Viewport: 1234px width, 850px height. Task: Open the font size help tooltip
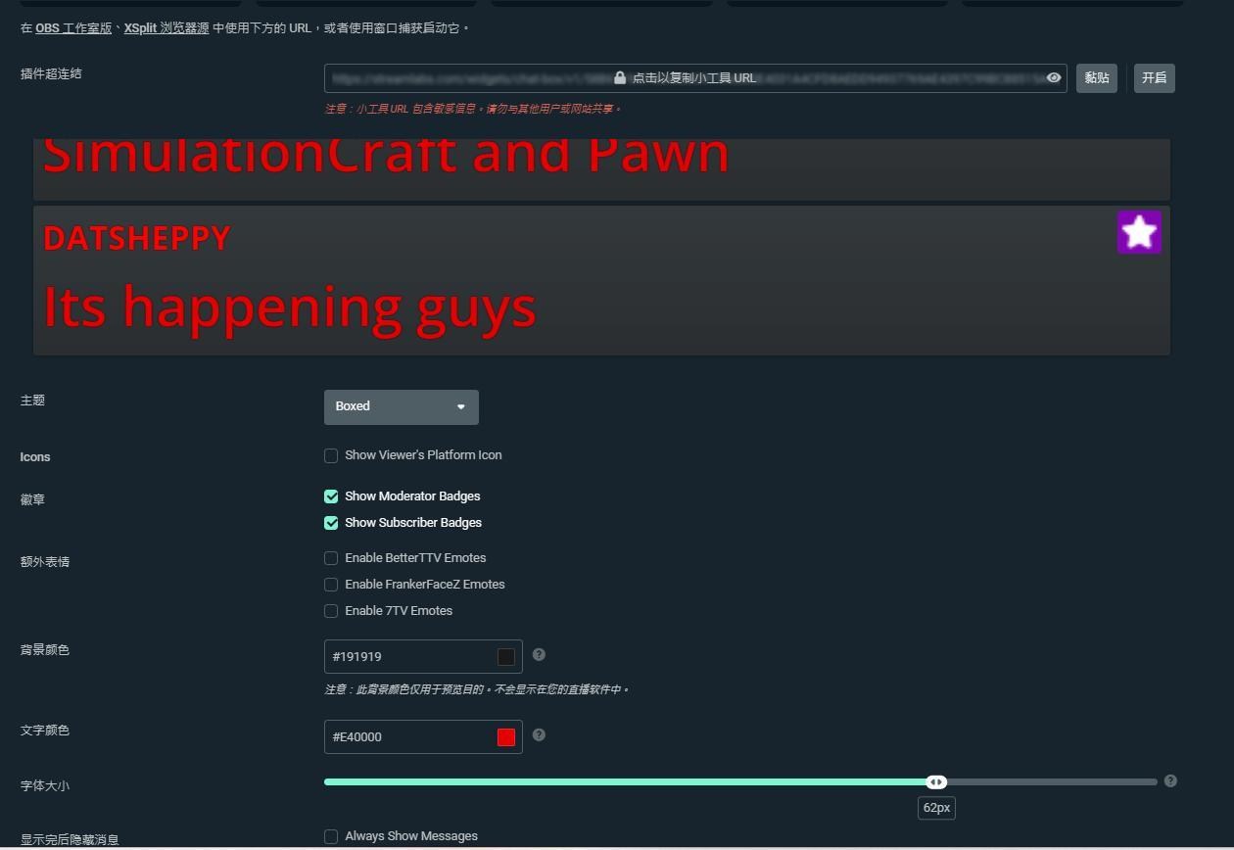coord(1170,781)
